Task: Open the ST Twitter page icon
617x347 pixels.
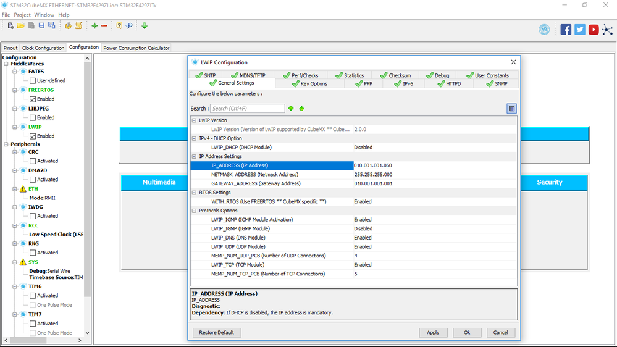Action: pyautogui.click(x=579, y=30)
